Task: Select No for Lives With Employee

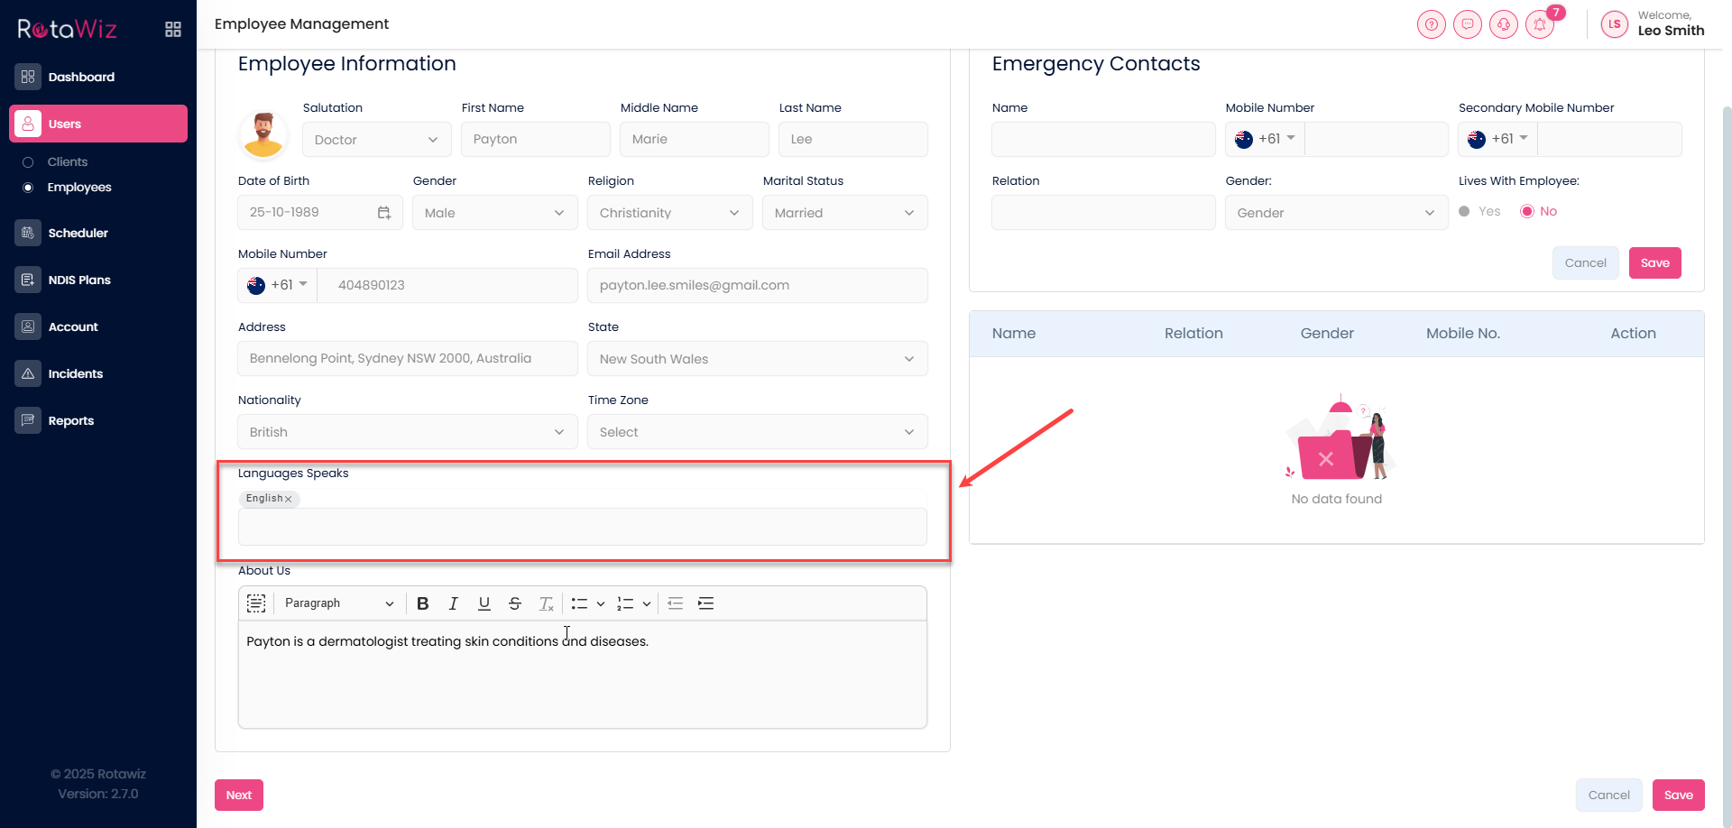Action: click(1527, 212)
